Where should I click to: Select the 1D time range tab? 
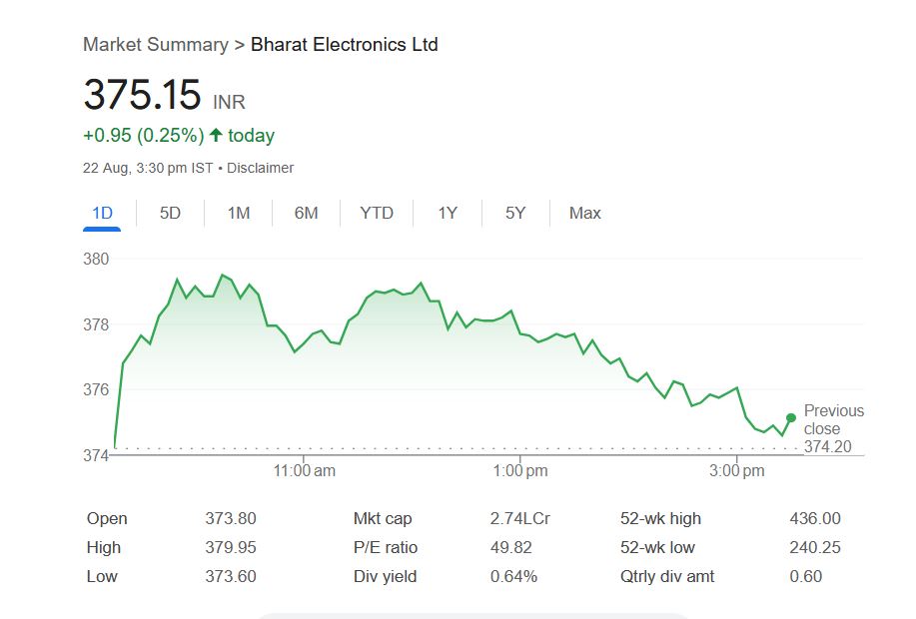(102, 213)
